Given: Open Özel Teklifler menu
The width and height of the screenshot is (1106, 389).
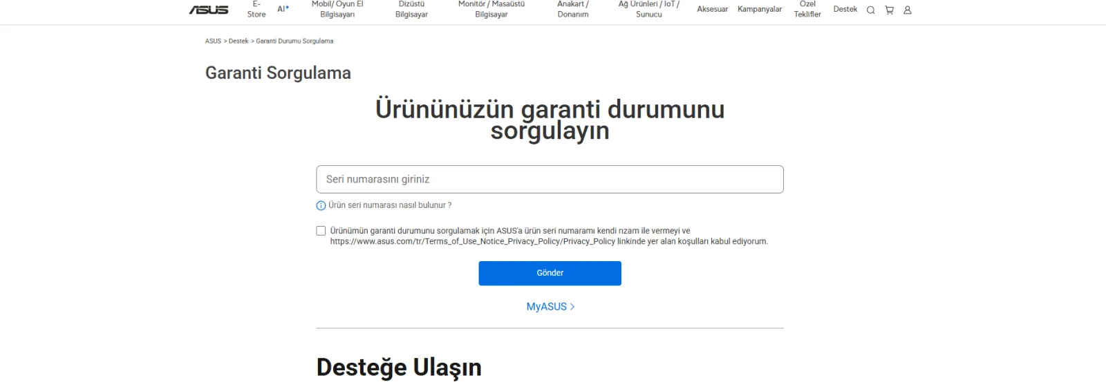Looking at the screenshot, I should [807, 9].
